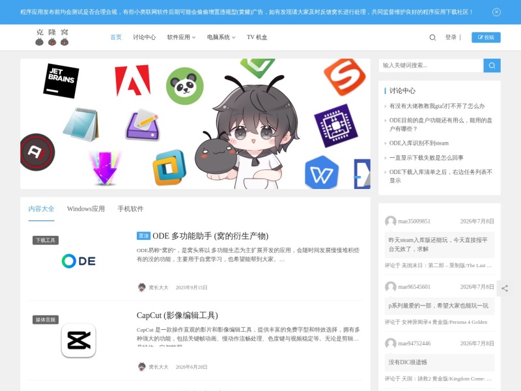Open discussion ODE目前的盘户功能还有用么
The height and width of the screenshot is (391, 521).
tap(441, 124)
